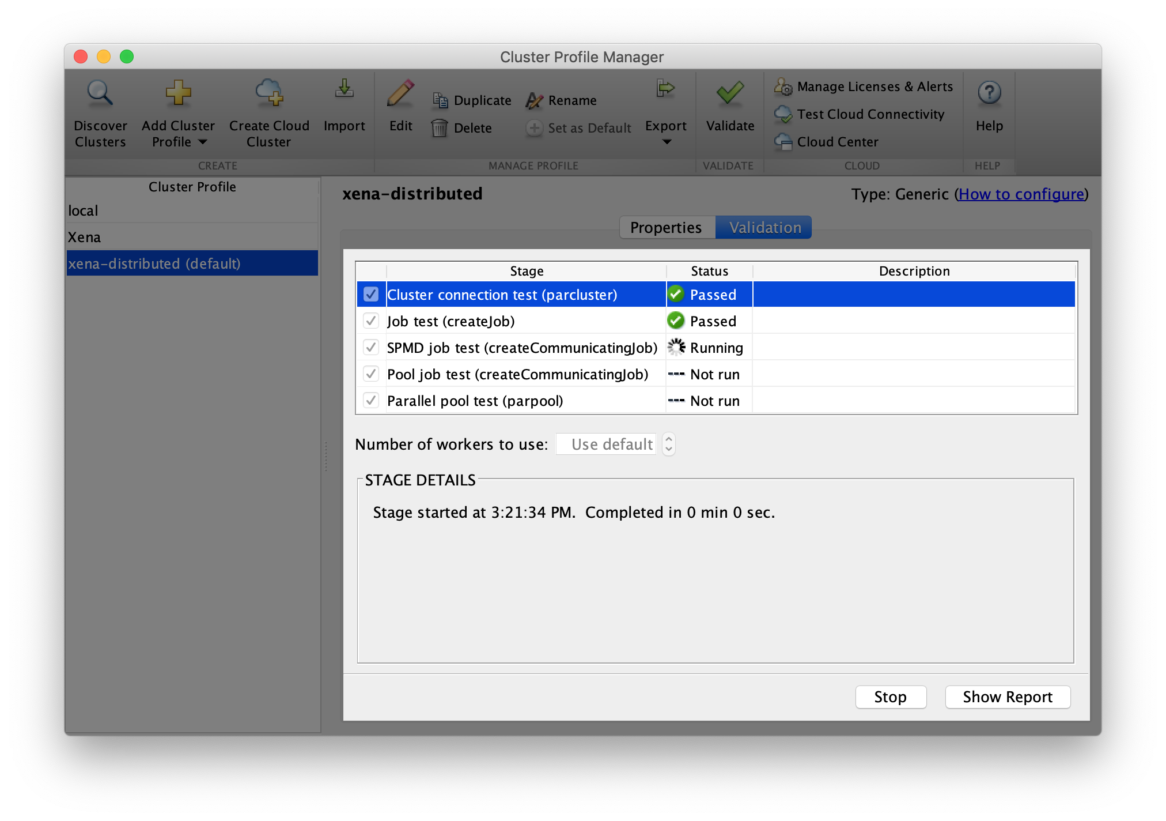Open the How to configure link
This screenshot has width=1166, height=821.
click(x=1021, y=194)
